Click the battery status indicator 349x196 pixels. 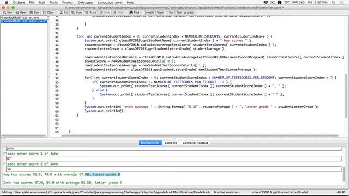click(298, 2)
